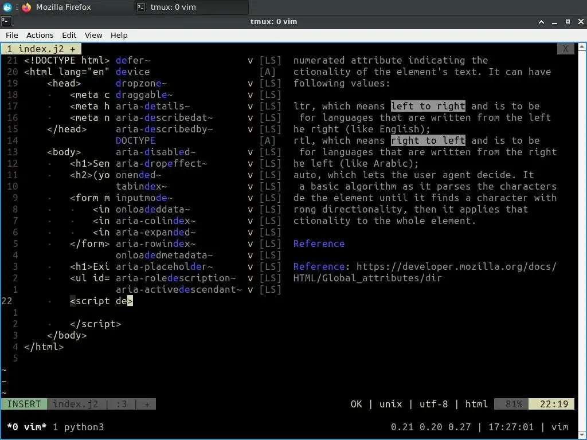
Task: Place cursor on '<script de' line
Action: coord(101,301)
